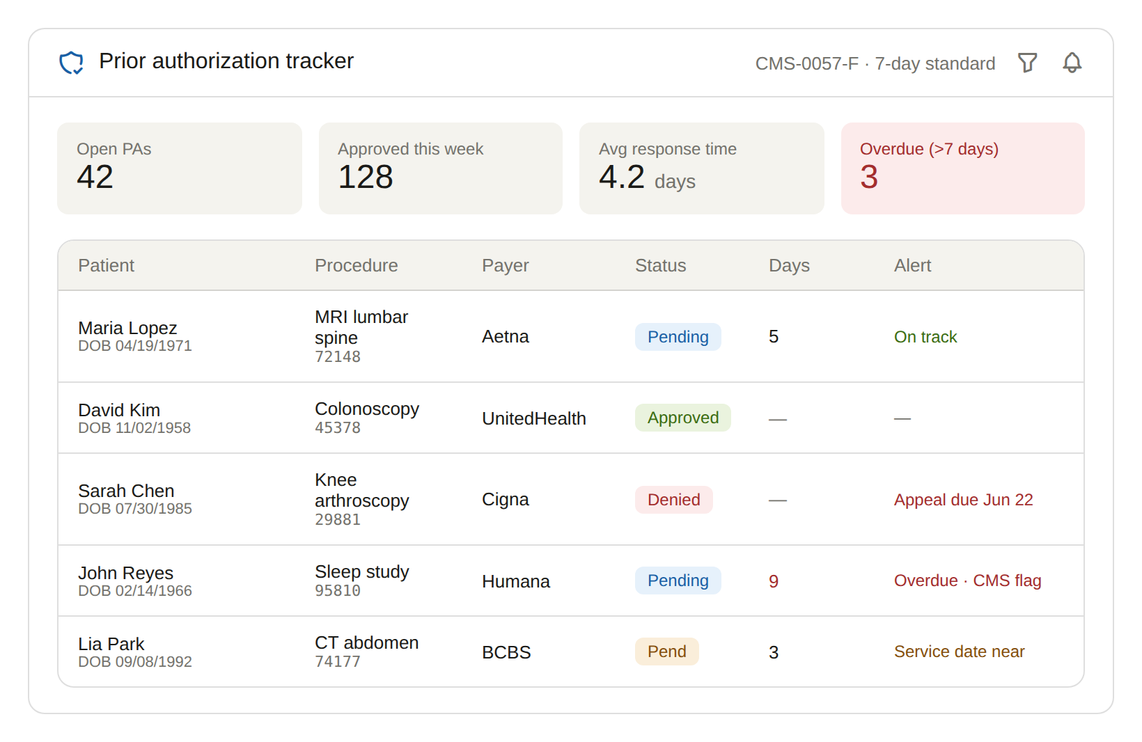The image size is (1142, 742).
Task: Click the Cigna payer cell
Action: point(506,499)
